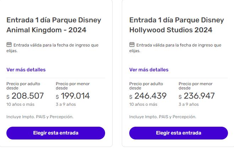Open 'Ver más detalles' for Animal Kingdom

(26, 70)
